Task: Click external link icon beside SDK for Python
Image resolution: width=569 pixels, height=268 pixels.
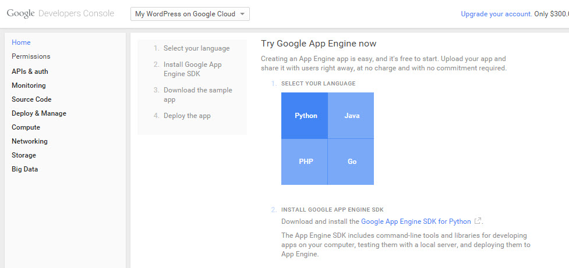Action: 478,220
